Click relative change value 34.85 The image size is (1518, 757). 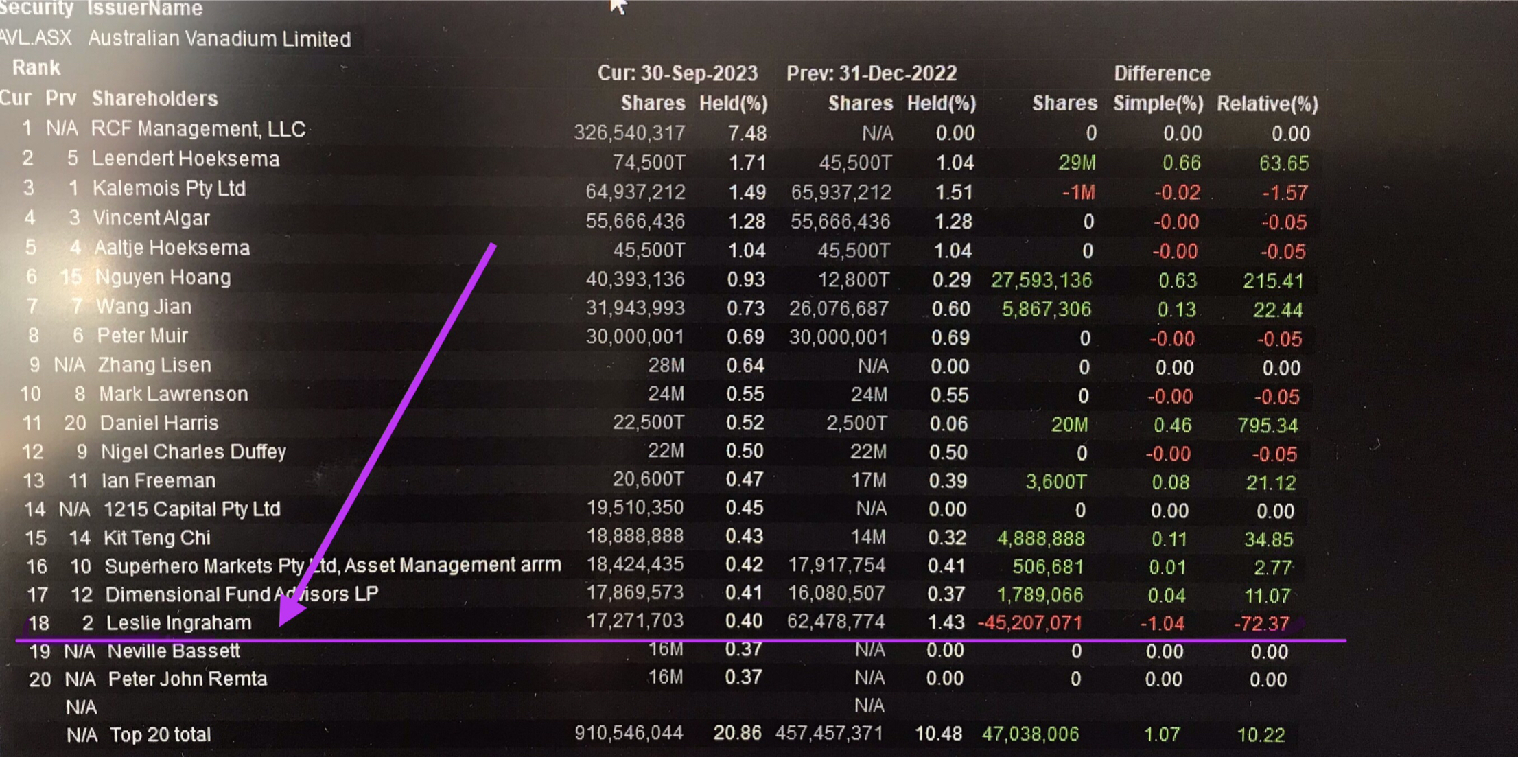tap(1269, 539)
